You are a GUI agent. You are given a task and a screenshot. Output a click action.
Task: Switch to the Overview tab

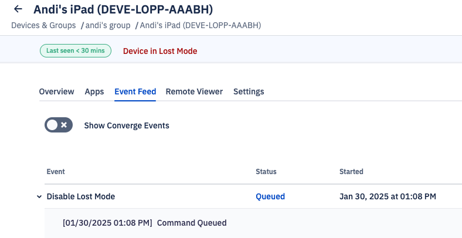coord(56,91)
